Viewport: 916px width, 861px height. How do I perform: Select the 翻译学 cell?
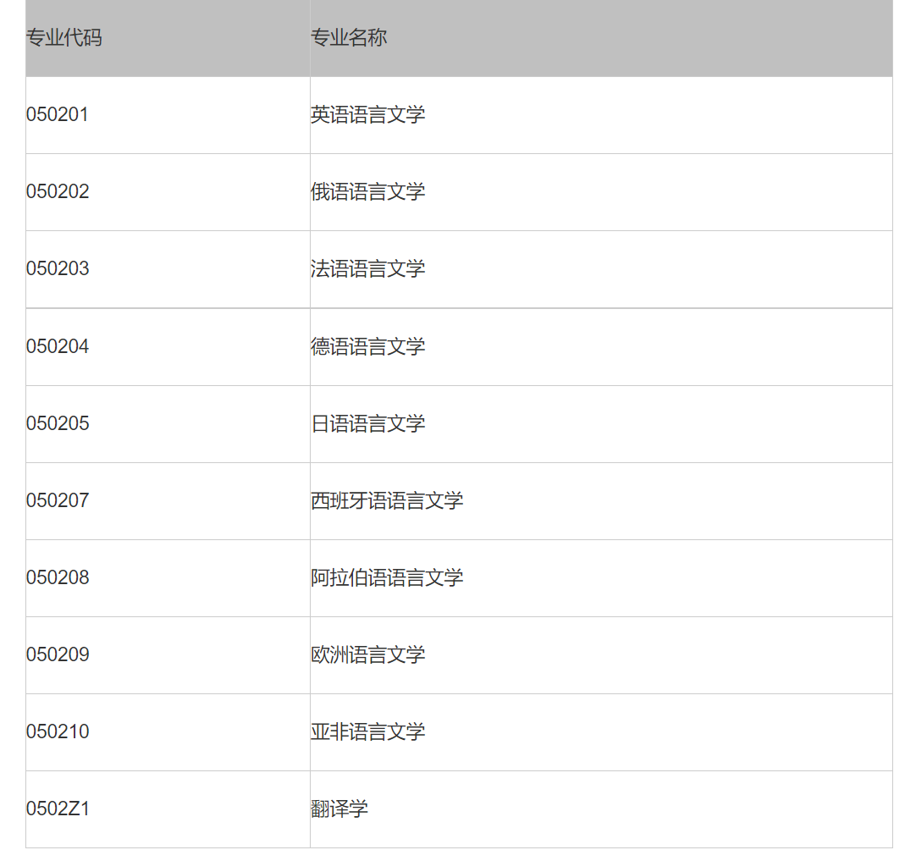pyautogui.click(x=601, y=809)
